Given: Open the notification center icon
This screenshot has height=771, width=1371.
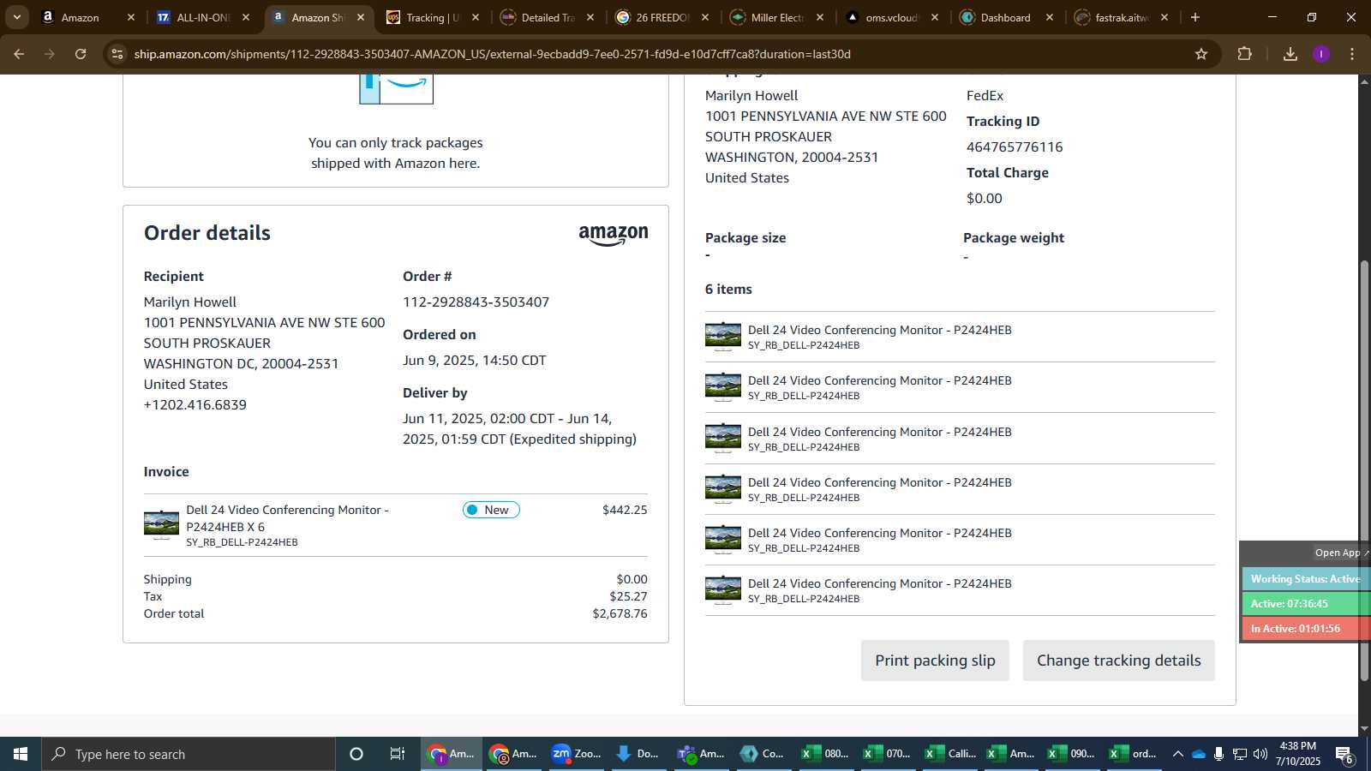Looking at the screenshot, I should [1344, 754].
